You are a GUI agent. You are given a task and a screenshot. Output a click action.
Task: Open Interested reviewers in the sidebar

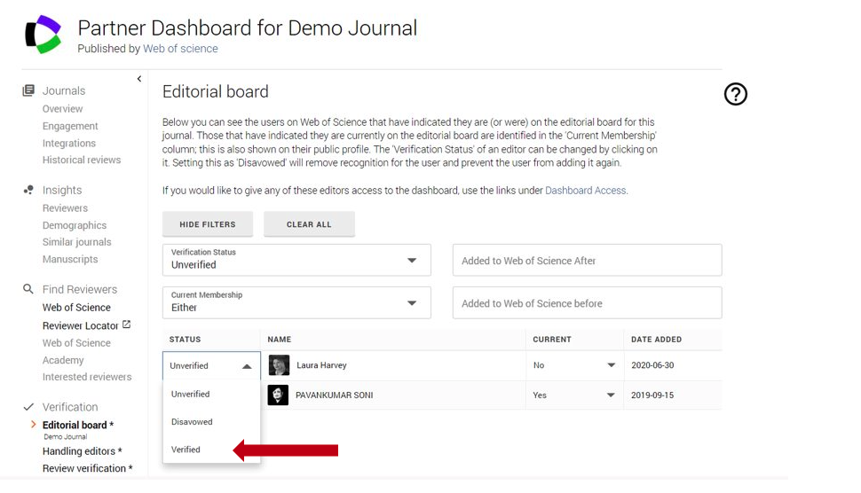point(87,377)
